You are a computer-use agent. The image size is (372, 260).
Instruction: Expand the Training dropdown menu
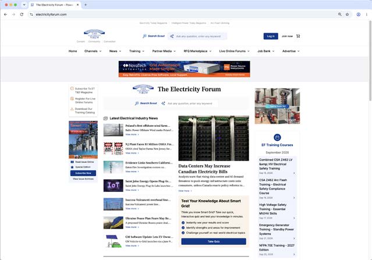pos(137,51)
